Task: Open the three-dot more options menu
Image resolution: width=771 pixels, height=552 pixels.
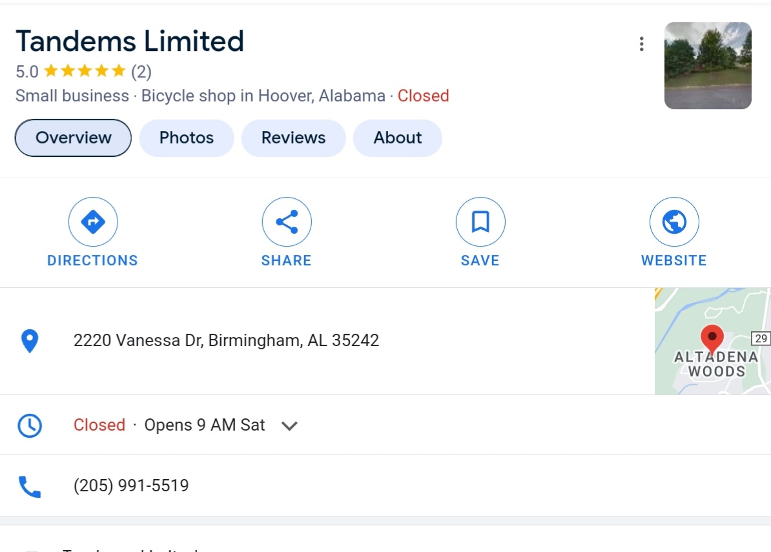Action: point(641,44)
